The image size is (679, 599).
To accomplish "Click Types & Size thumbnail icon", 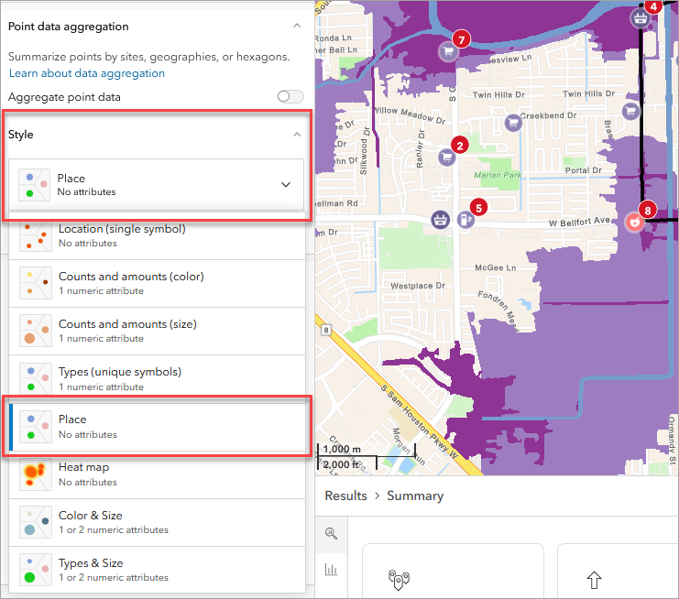I will [36, 570].
